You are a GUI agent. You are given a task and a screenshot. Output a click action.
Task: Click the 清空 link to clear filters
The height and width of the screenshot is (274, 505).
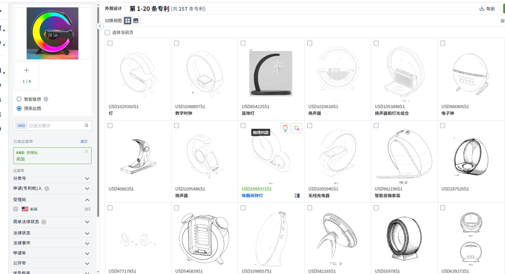click(x=84, y=142)
